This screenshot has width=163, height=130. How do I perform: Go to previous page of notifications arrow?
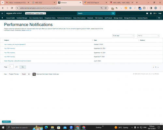tap(154, 67)
